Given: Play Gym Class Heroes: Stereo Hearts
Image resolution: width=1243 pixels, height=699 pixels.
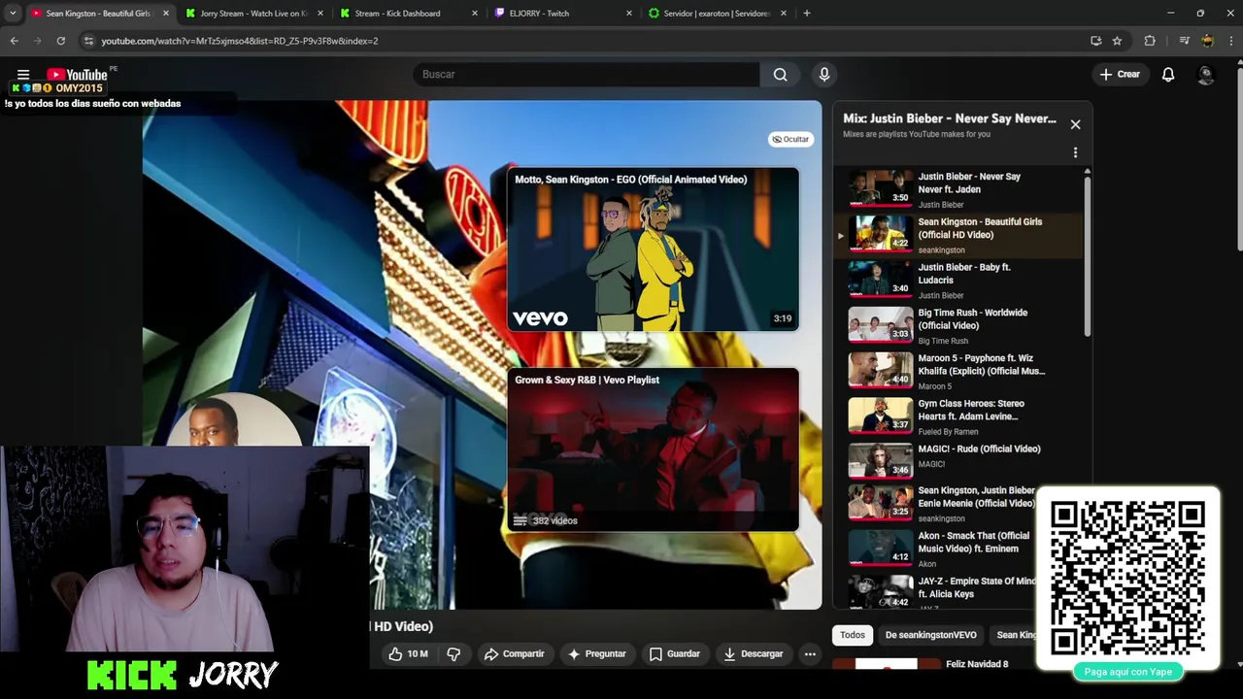Looking at the screenshot, I should tap(958, 416).
